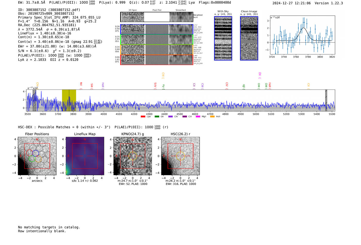Click the MgII magenta legend swatch

(x=198, y=117)
